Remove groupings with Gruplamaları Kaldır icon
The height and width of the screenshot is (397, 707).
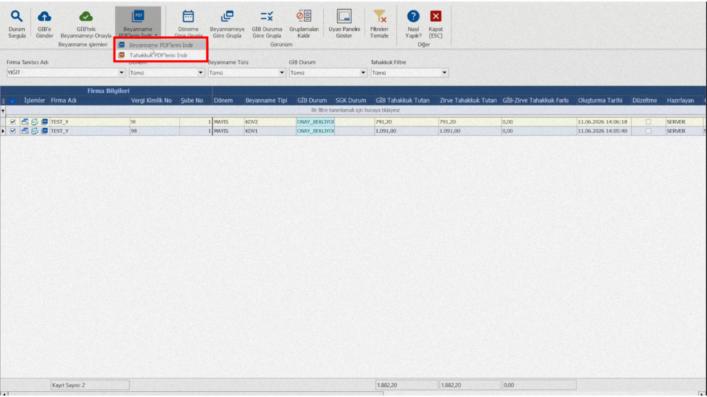point(304,17)
